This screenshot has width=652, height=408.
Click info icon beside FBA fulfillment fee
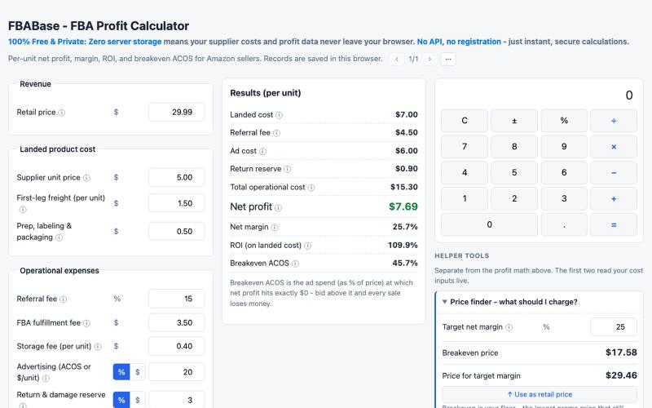[x=86, y=323]
